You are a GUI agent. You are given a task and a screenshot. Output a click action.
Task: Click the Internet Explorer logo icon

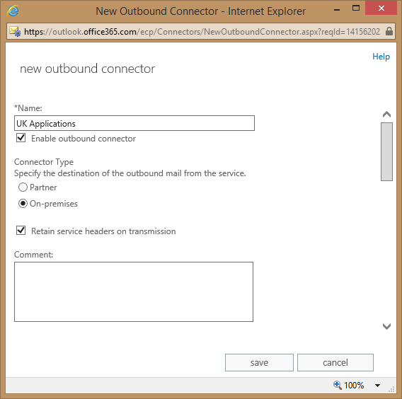point(13,11)
